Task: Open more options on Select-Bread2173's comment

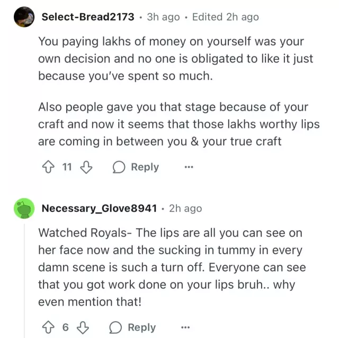Action: pos(189,168)
